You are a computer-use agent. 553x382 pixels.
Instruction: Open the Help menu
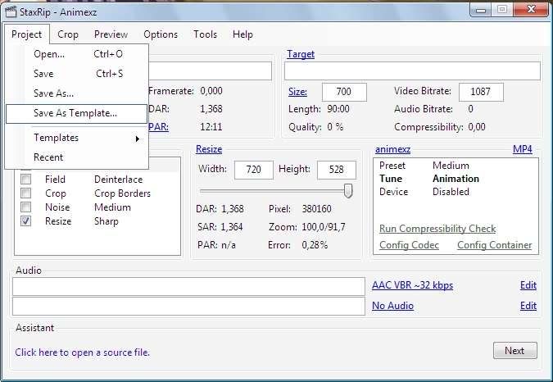tap(243, 34)
